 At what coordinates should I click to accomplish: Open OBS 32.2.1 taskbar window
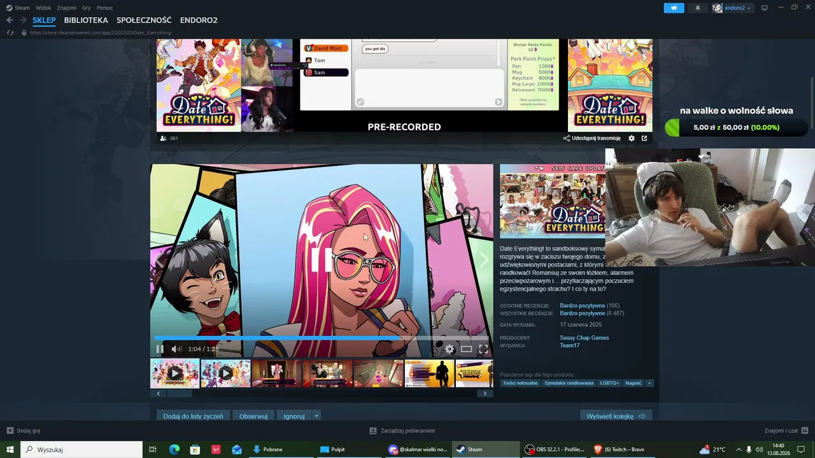(x=554, y=450)
